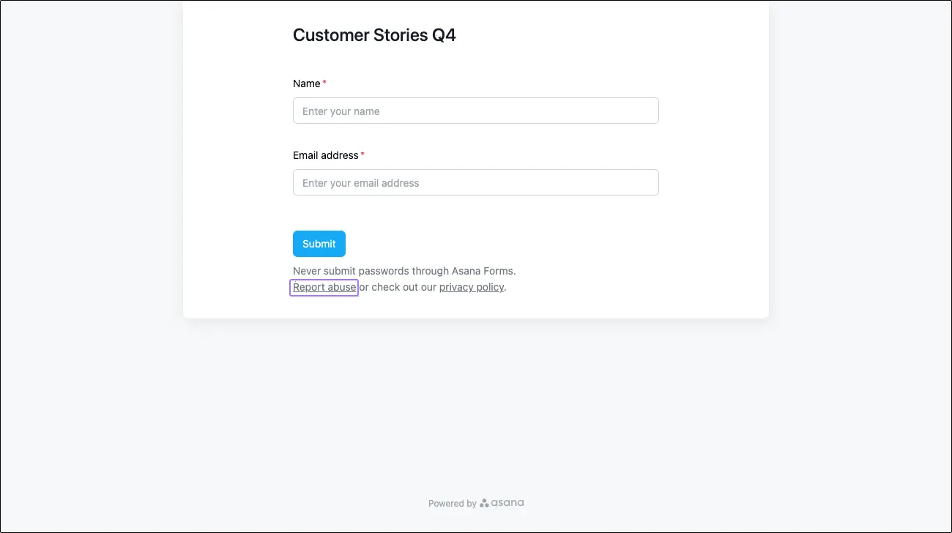This screenshot has height=533, width=952.
Task: Click the red asterisk beside Email address
Action: pyautogui.click(x=362, y=154)
